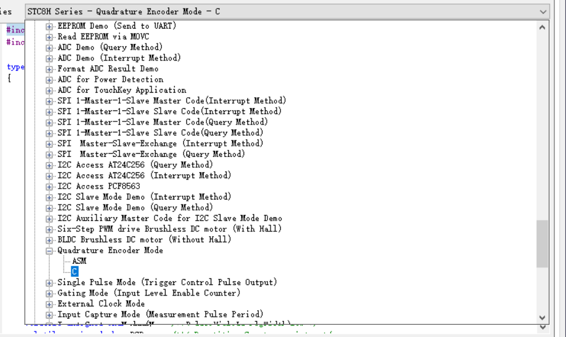The image size is (566, 337).
Task: Expand ADC Demo (Interrupt Method) node
Action: click(49, 59)
